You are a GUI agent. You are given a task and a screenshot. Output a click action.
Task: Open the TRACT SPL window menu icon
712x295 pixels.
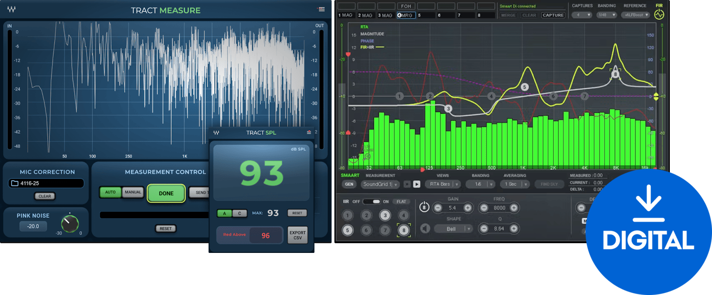(x=309, y=133)
